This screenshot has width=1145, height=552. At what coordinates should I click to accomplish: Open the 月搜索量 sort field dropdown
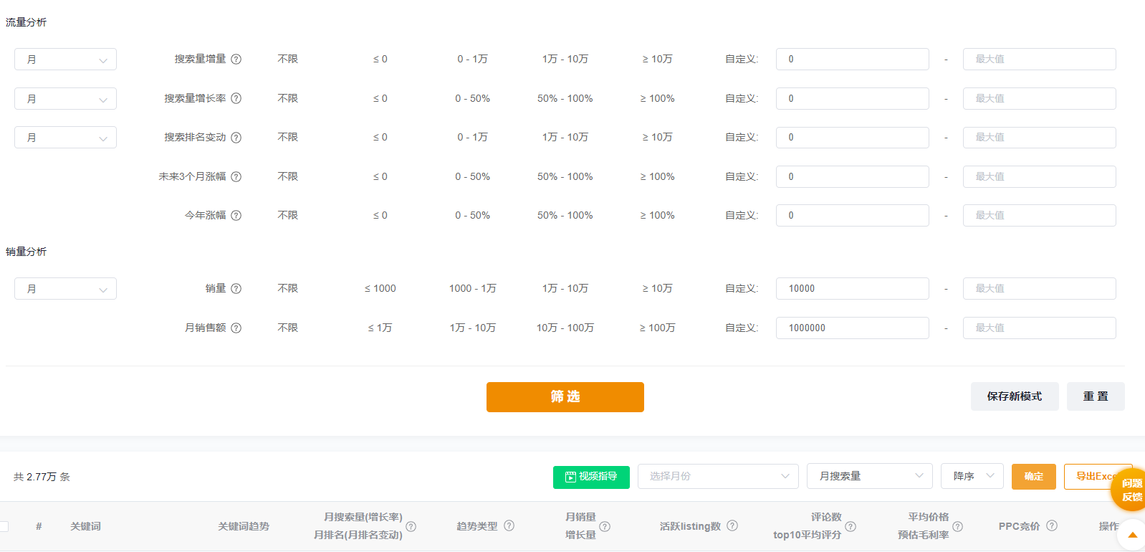pyautogui.click(x=870, y=476)
